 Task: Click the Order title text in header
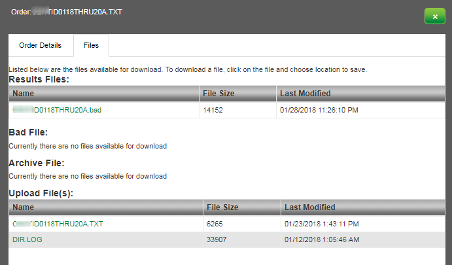coord(67,12)
